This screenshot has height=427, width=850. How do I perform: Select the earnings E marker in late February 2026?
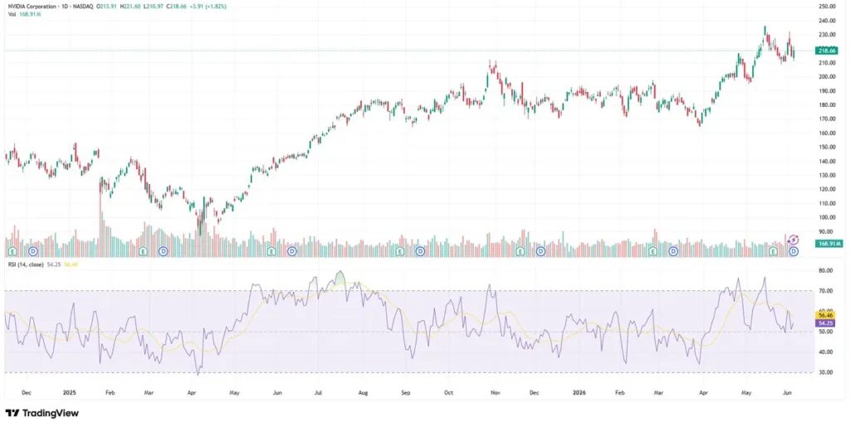pos(652,252)
